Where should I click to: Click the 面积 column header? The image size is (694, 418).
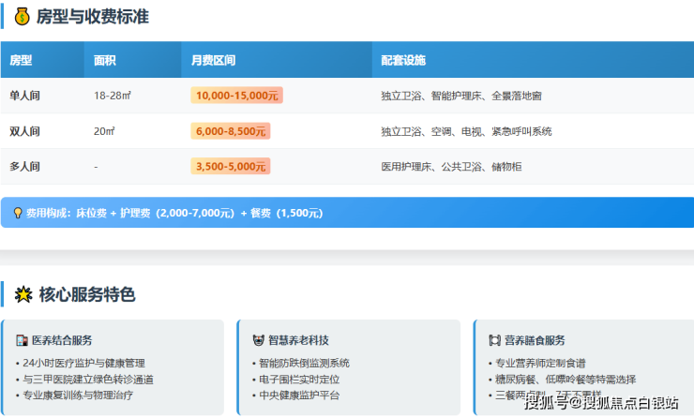tap(105, 60)
